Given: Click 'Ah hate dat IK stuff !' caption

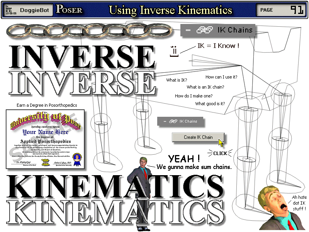Looking at the screenshot, I should (299, 203).
